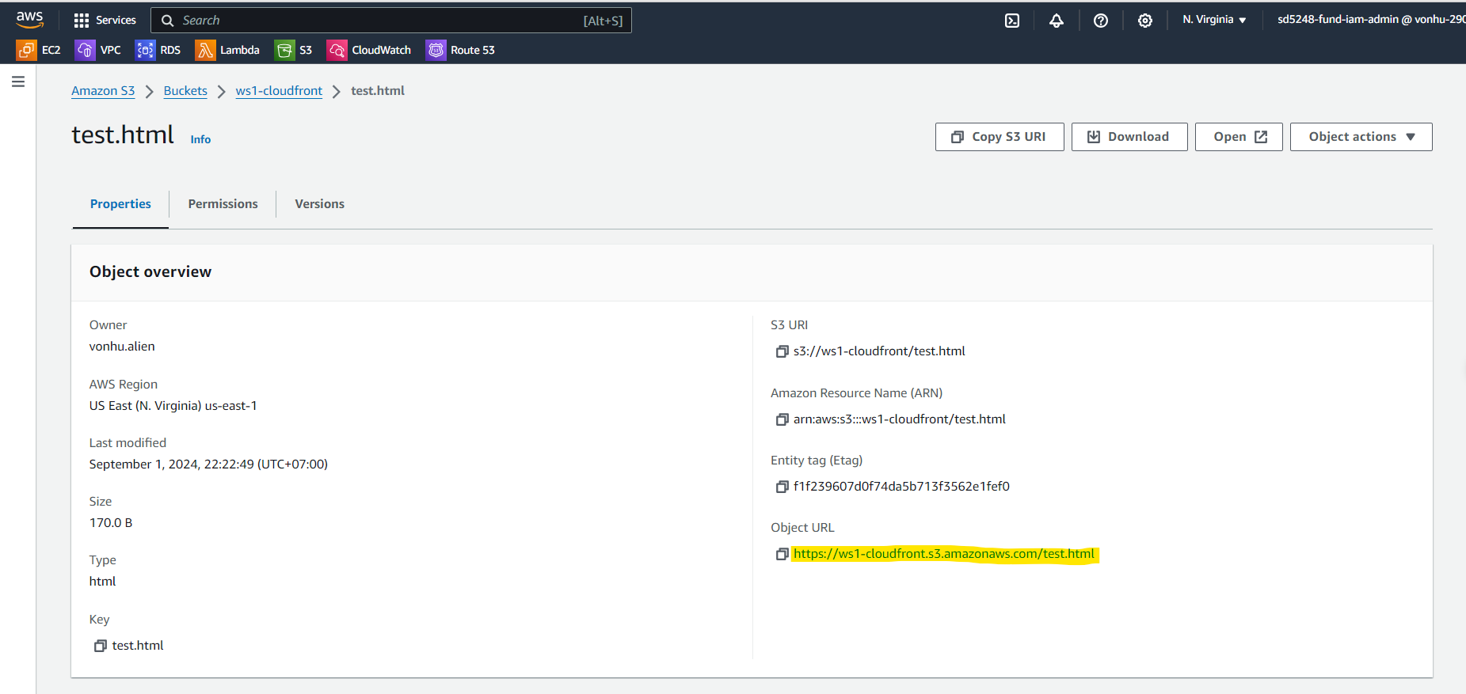Open the settings gear icon

[x=1145, y=21]
